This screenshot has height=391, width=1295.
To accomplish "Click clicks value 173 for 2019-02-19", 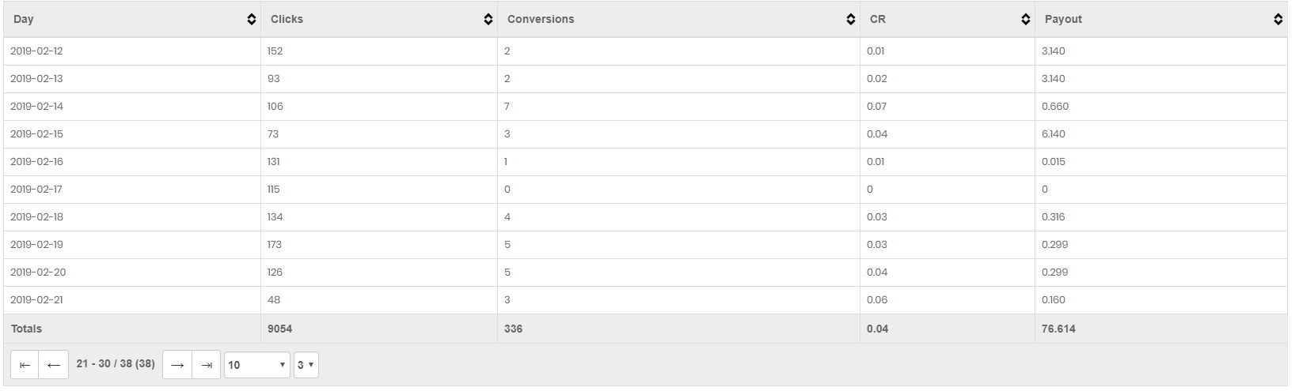I will point(275,245).
